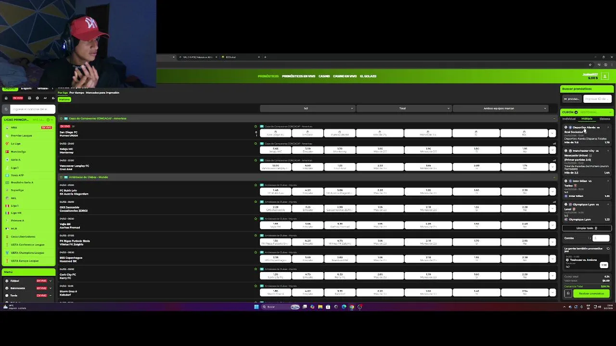This screenshot has height=346, width=616.
Task: Expand the Baloncesto menu category
Action: (51, 288)
